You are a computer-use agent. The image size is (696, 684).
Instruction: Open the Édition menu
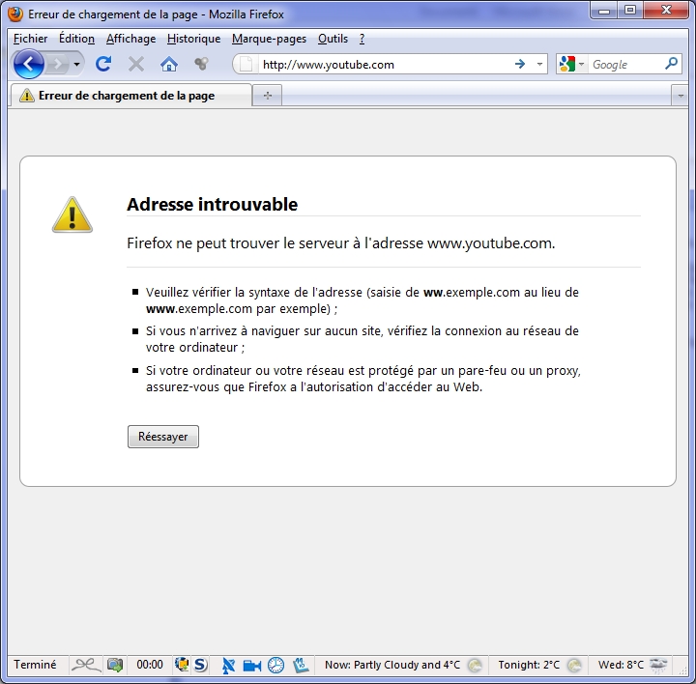coord(76,39)
